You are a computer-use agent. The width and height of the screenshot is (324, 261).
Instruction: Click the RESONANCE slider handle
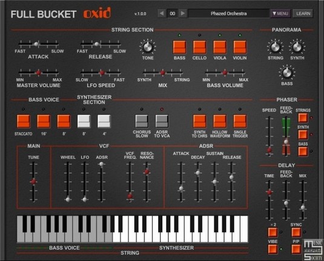pyautogui.click(x=147, y=172)
